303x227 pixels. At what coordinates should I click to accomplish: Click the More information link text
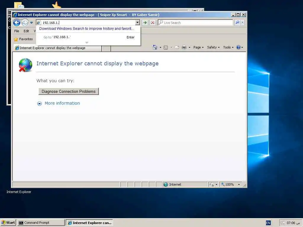(x=62, y=103)
